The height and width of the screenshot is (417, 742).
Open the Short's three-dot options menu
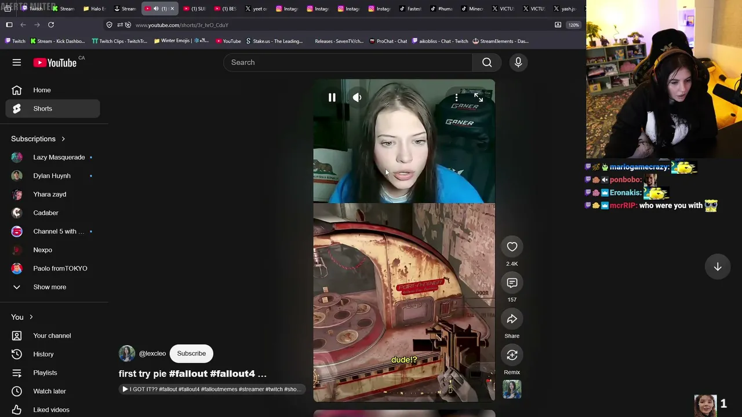point(456,98)
